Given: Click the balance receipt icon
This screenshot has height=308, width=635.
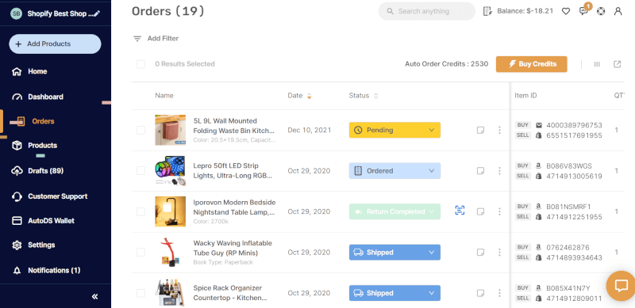Looking at the screenshot, I should click(x=487, y=11).
